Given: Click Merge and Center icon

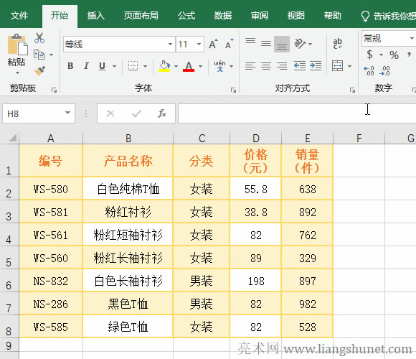Looking at the screenshot, I should [x=338, y=65].
